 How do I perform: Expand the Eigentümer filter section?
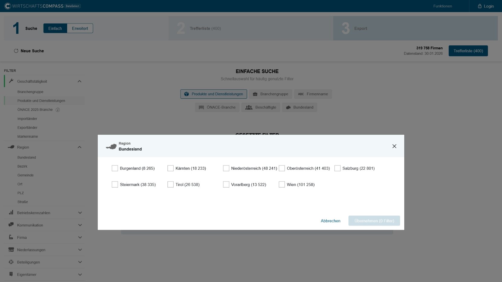point(80,274)
